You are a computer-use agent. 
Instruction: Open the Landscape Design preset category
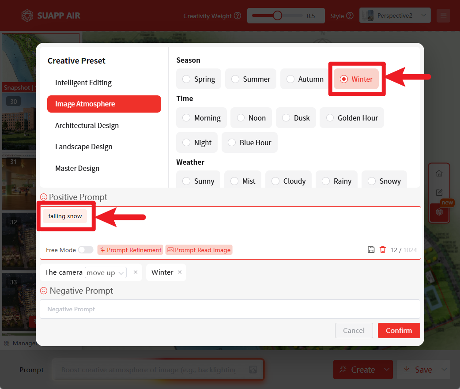(x=84, y=147)
